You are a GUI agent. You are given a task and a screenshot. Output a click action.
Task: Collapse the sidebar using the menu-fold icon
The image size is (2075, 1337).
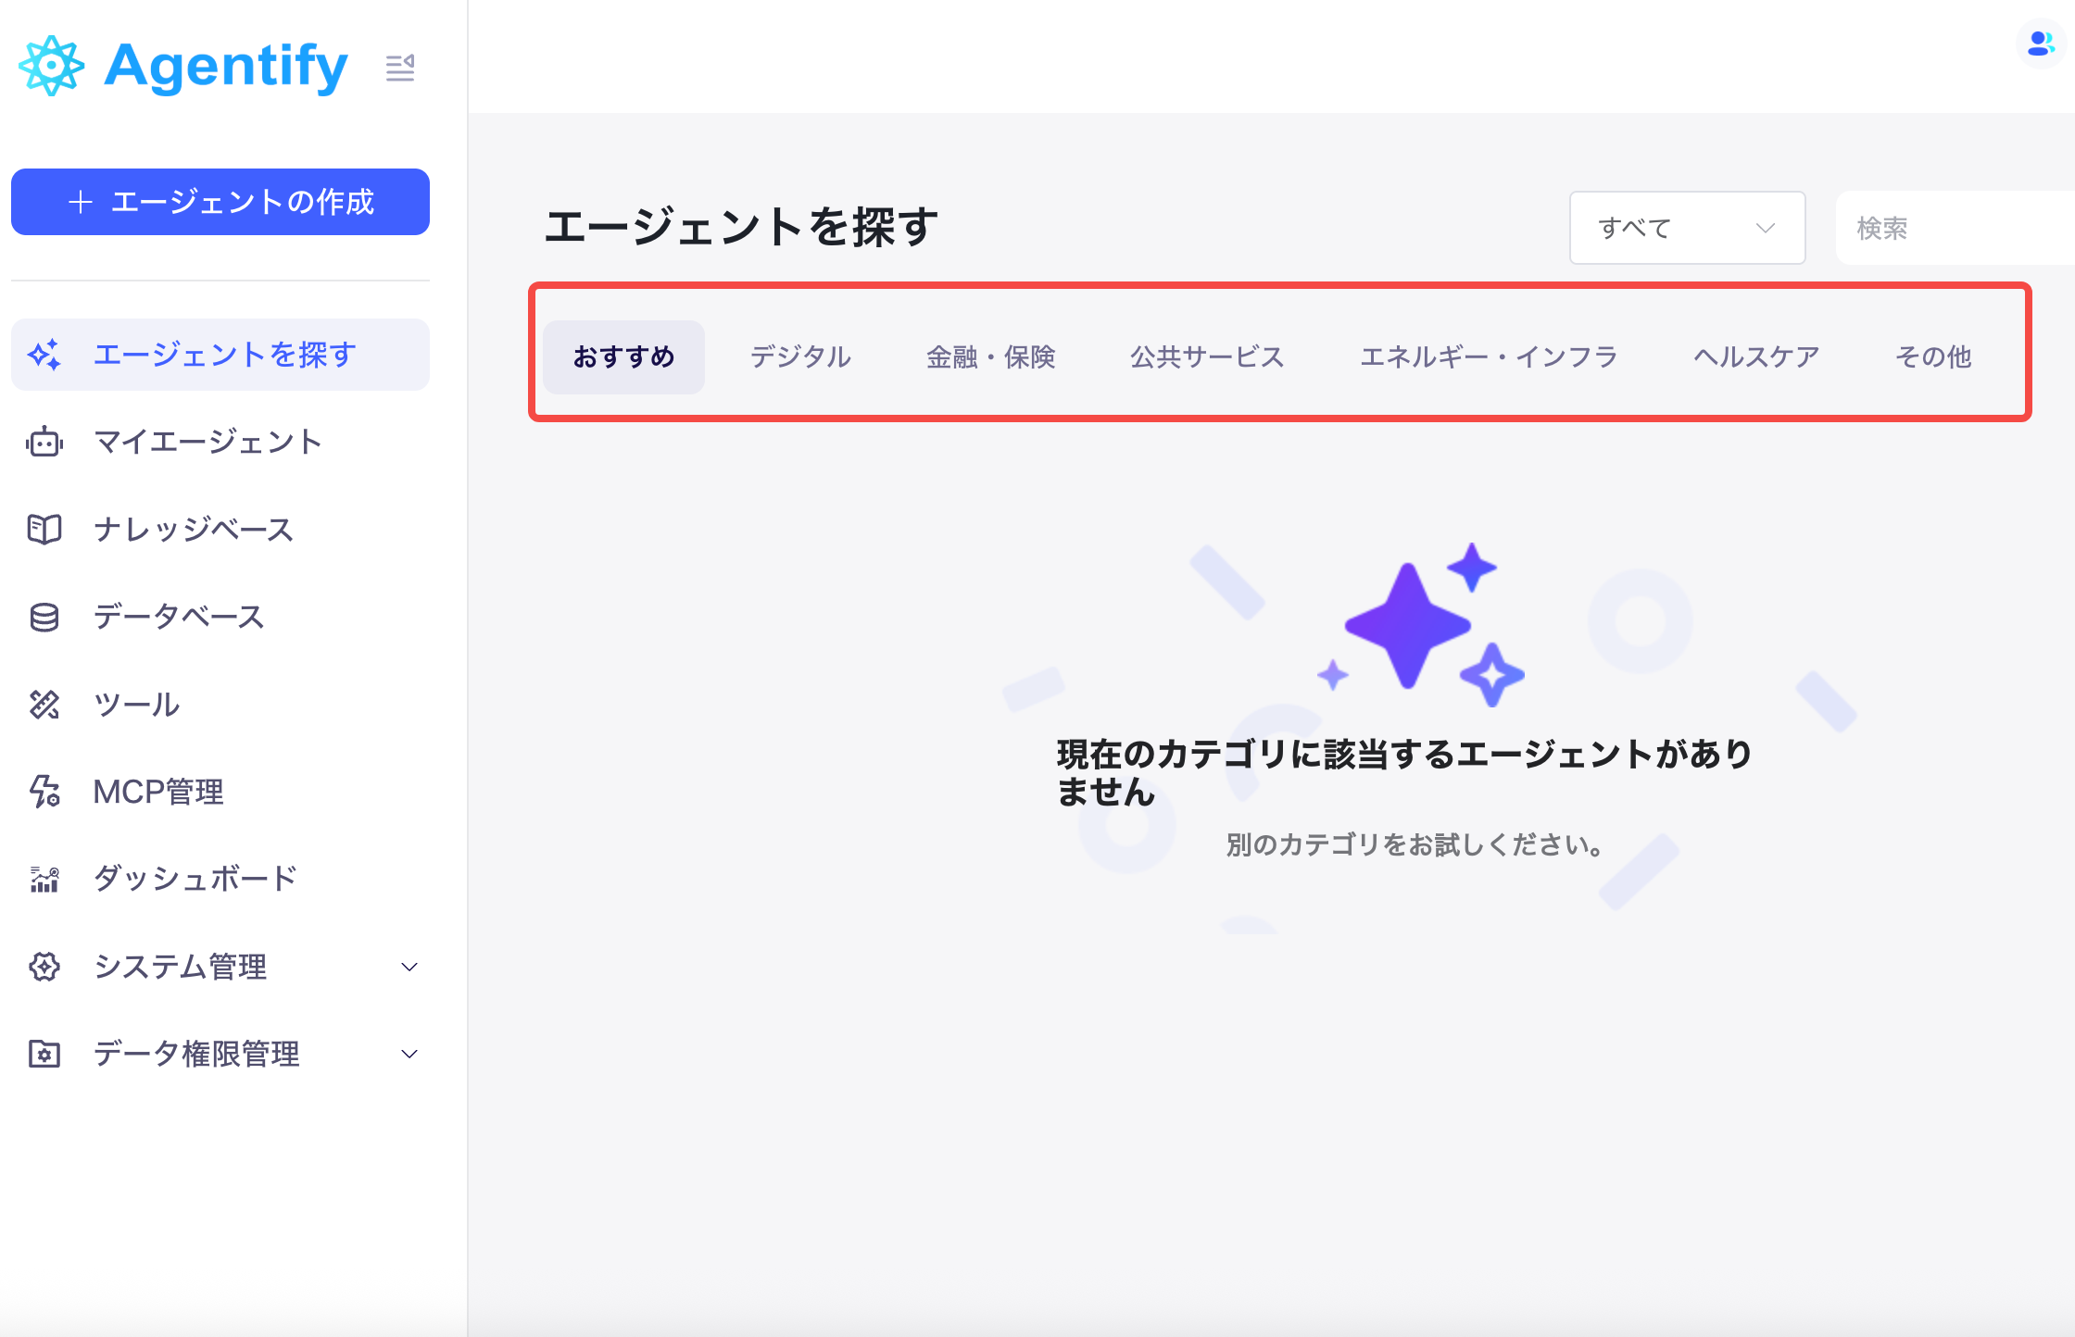(x=400, y=68)
